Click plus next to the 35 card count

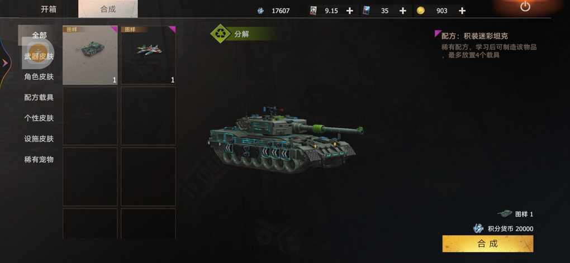click(x=403, y=11)
